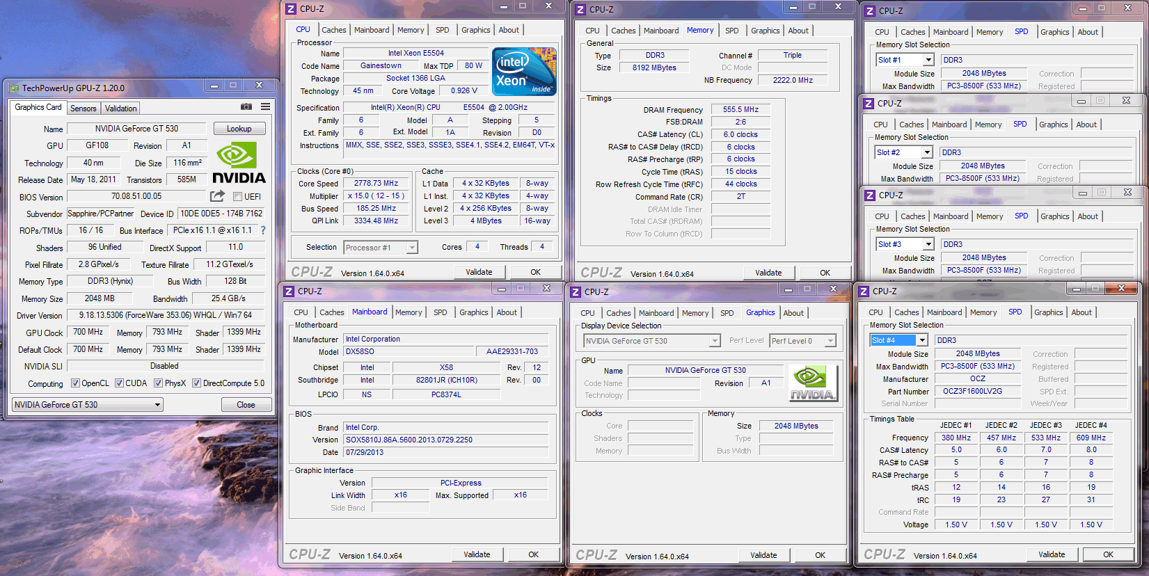This screenshot has width=1149, height=576.
Task: Switch to the Validation tab in GPU-Z
Action: pos(121,109)
